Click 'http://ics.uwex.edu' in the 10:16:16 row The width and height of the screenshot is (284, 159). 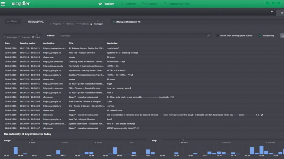[53, 62]
